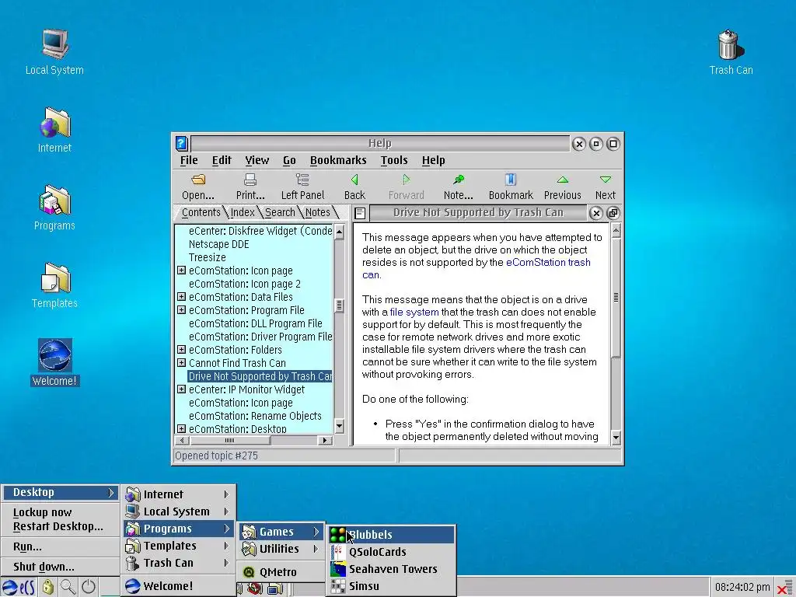Image resolution: width=796 pixels, height=597 pixels.
Task: Click the topic pane scroll down arrow
Action: click(x=616, y=438)
